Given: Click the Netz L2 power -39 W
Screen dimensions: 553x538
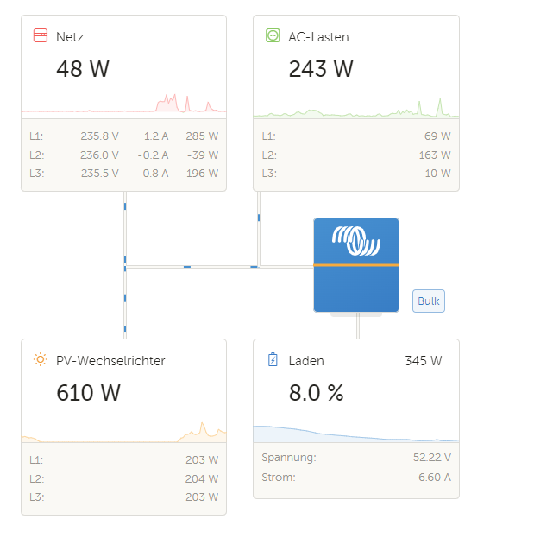Looking at the screenshot, I should (x=203, y=155).
